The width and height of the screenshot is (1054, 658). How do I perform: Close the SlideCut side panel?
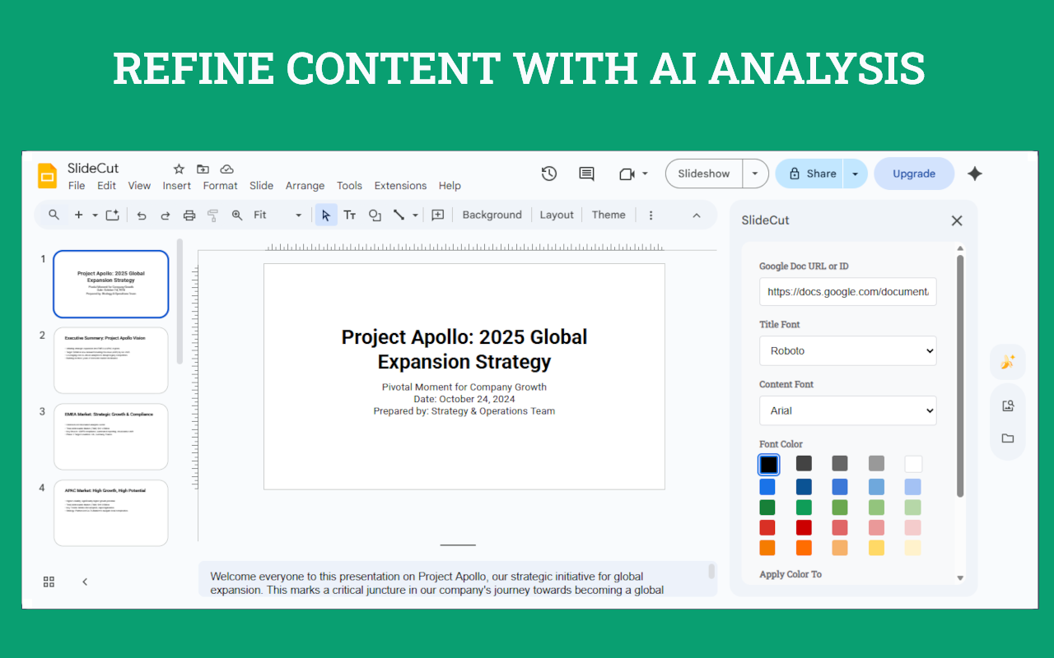[957, 220]
